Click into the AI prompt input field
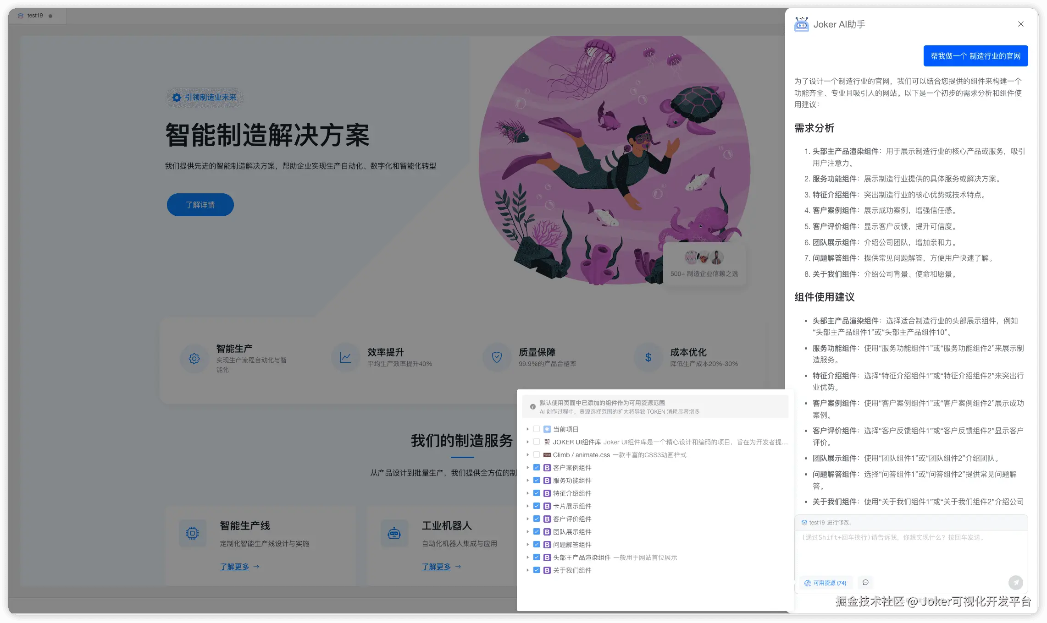This screenshot has height=623, width=1047. [x=910, y=552]
